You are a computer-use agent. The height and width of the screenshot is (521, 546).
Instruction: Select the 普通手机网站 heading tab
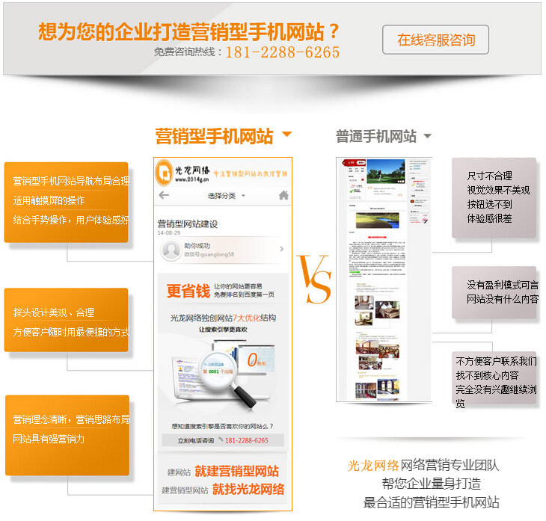375,137
